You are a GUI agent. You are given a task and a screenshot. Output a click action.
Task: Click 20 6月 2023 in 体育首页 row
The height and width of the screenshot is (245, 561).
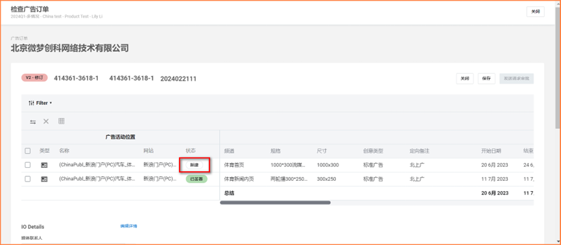click(494, 165)
